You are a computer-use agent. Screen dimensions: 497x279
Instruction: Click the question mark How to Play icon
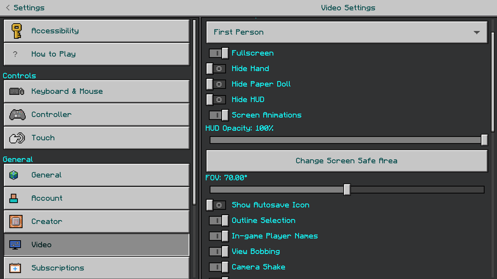pyautogui.click(x=15, y=54)
